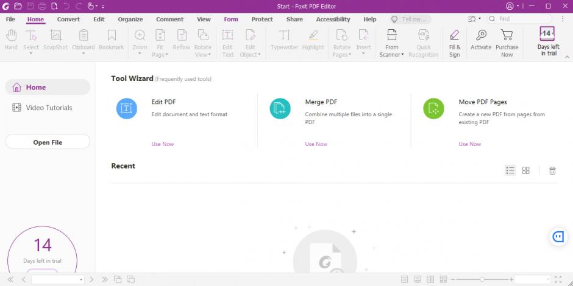Select the Typewriter tool
This screenshot has width=573, height=286.
284,40
